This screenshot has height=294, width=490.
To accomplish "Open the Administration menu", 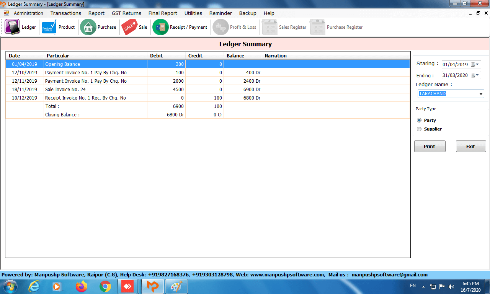I will click(28, 13).
